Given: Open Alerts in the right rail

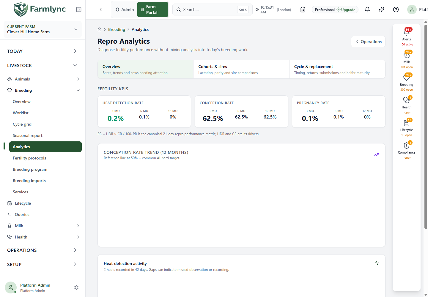Looking at the screenshot, I should (x=407, y=36).
